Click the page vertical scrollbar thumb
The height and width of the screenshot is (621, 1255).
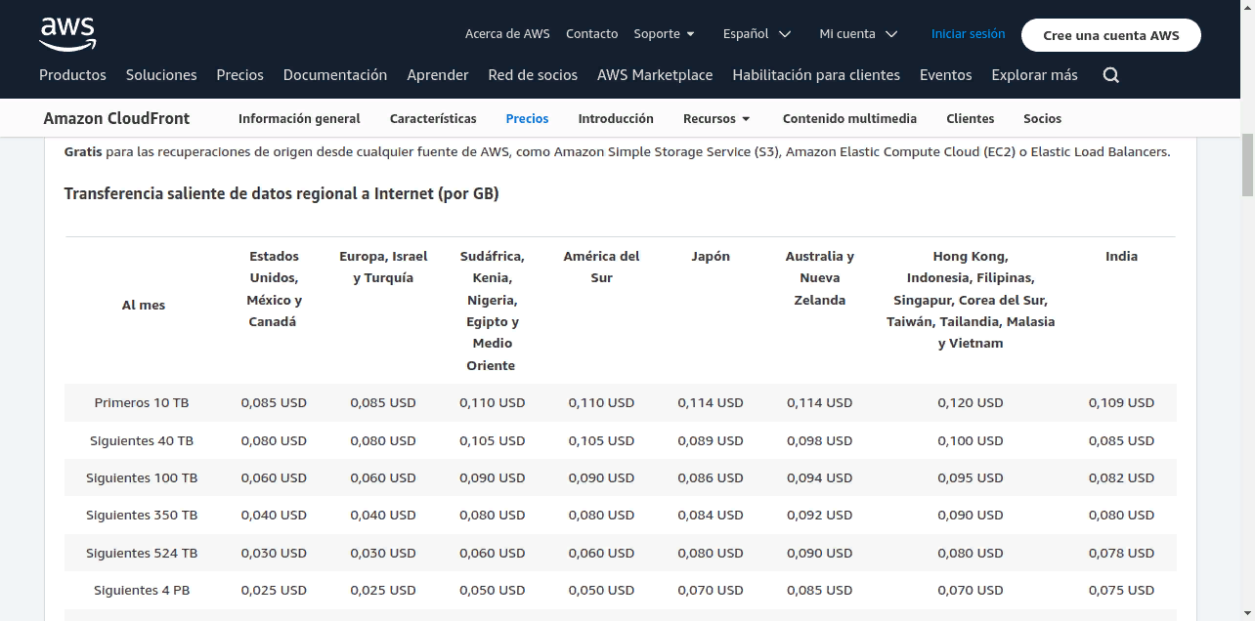coord(1247,164)
